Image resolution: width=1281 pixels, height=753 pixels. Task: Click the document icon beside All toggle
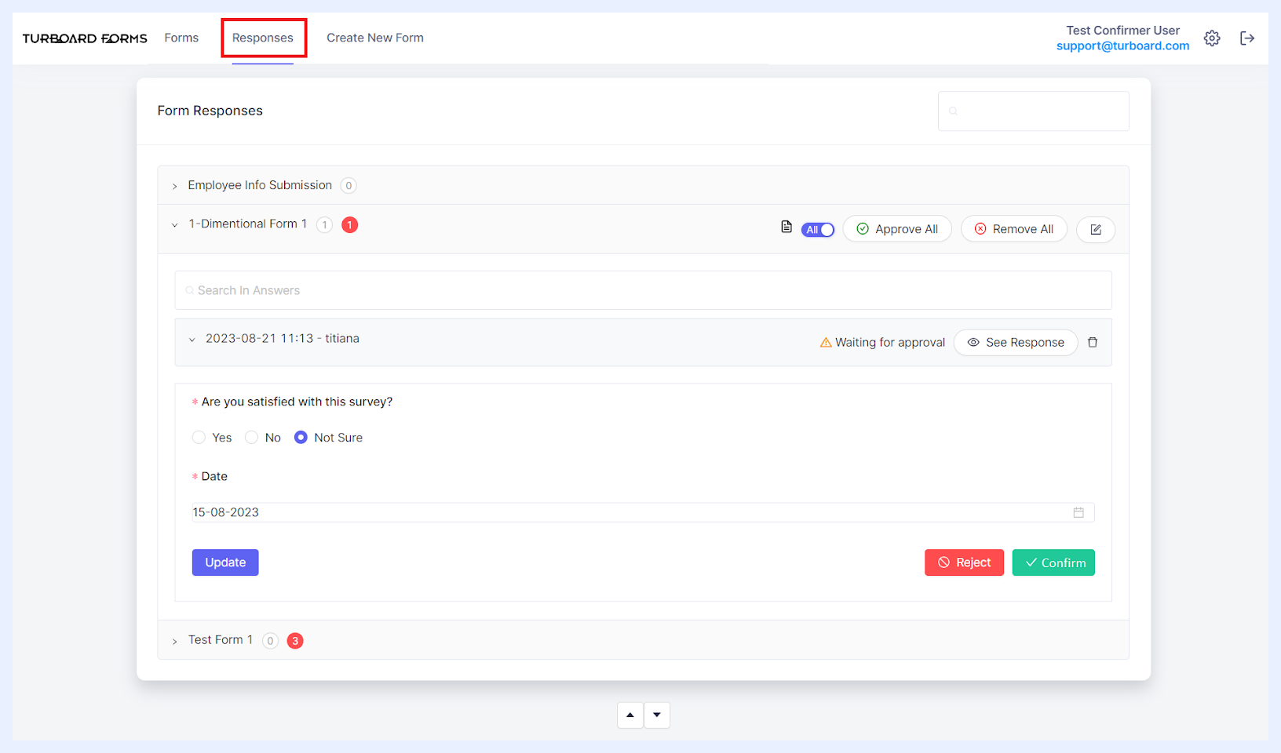pyautogui.click(x=786, y=227)
